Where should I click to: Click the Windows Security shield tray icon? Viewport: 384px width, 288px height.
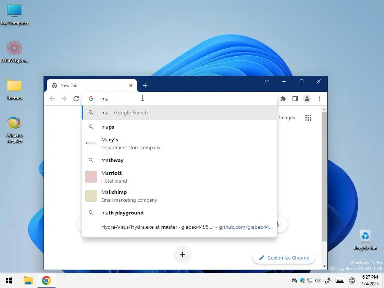(x=302, y=280)
